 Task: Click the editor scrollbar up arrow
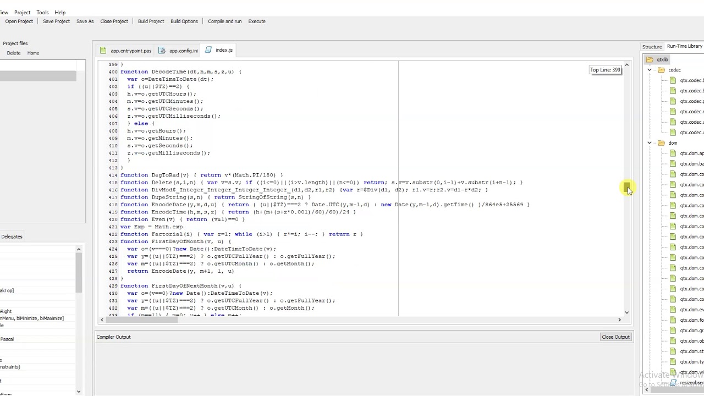[626, 65]
